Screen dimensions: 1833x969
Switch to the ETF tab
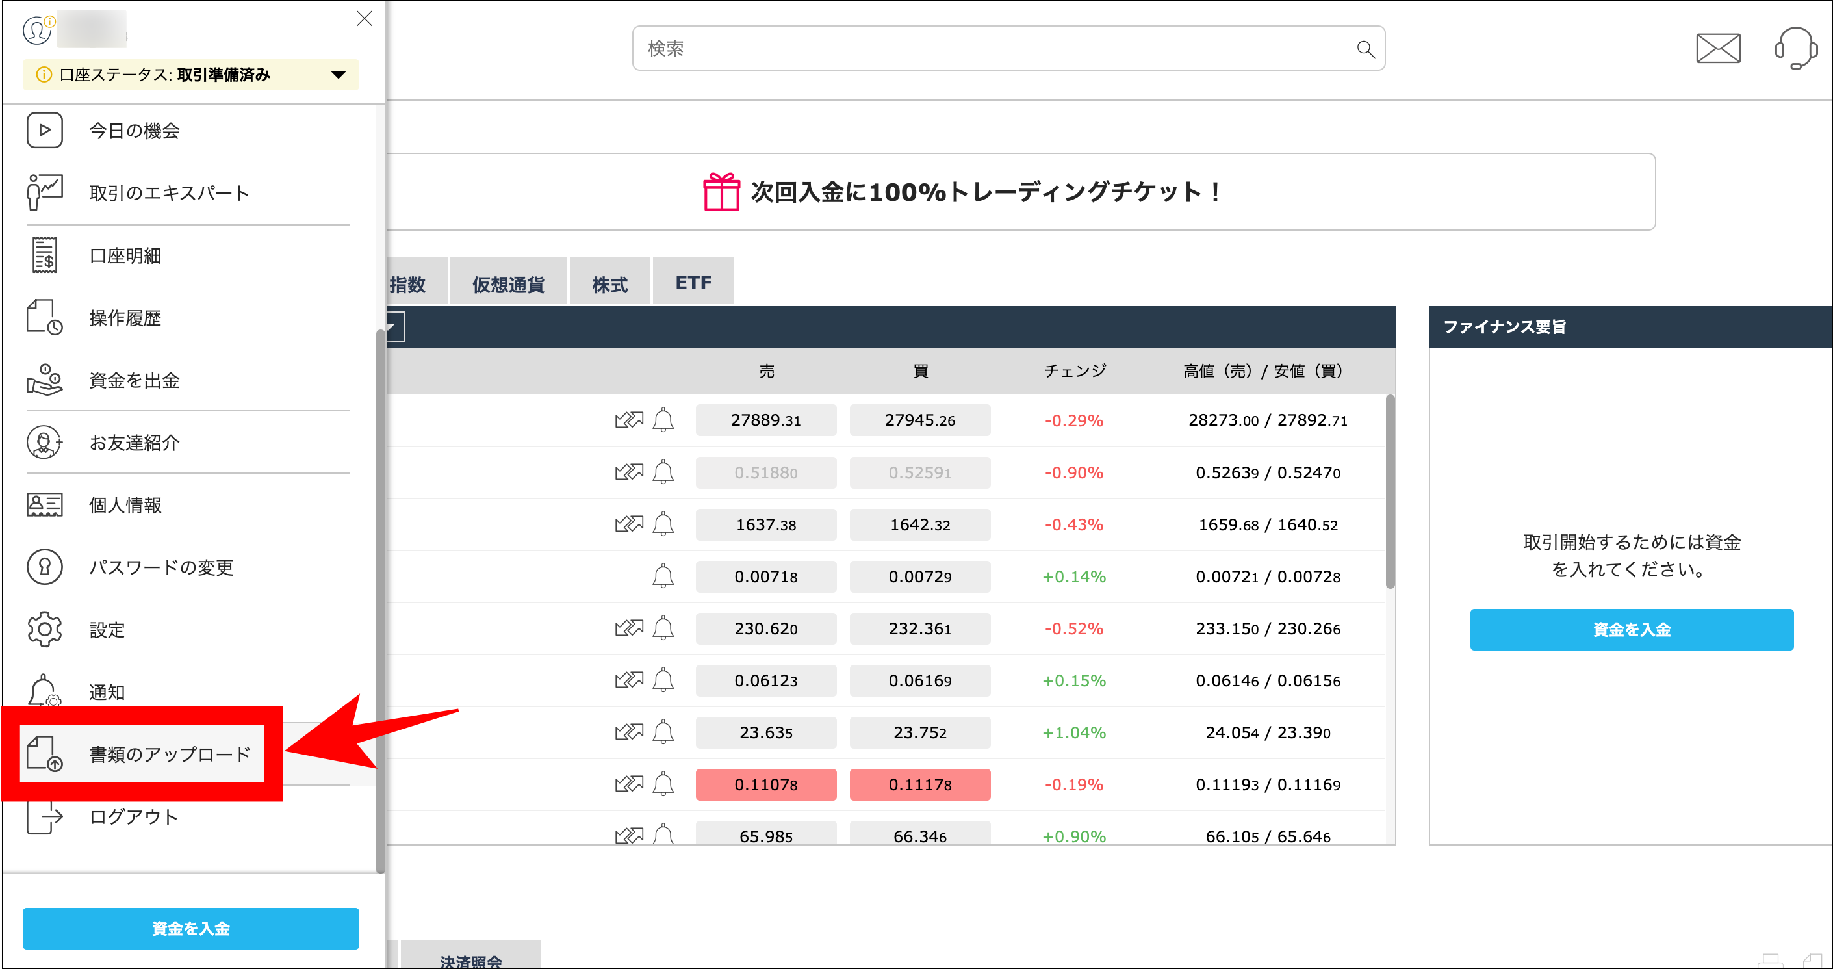[x=693, y=280]
